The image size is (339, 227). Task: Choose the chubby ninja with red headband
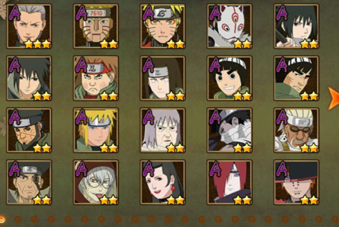96,78
